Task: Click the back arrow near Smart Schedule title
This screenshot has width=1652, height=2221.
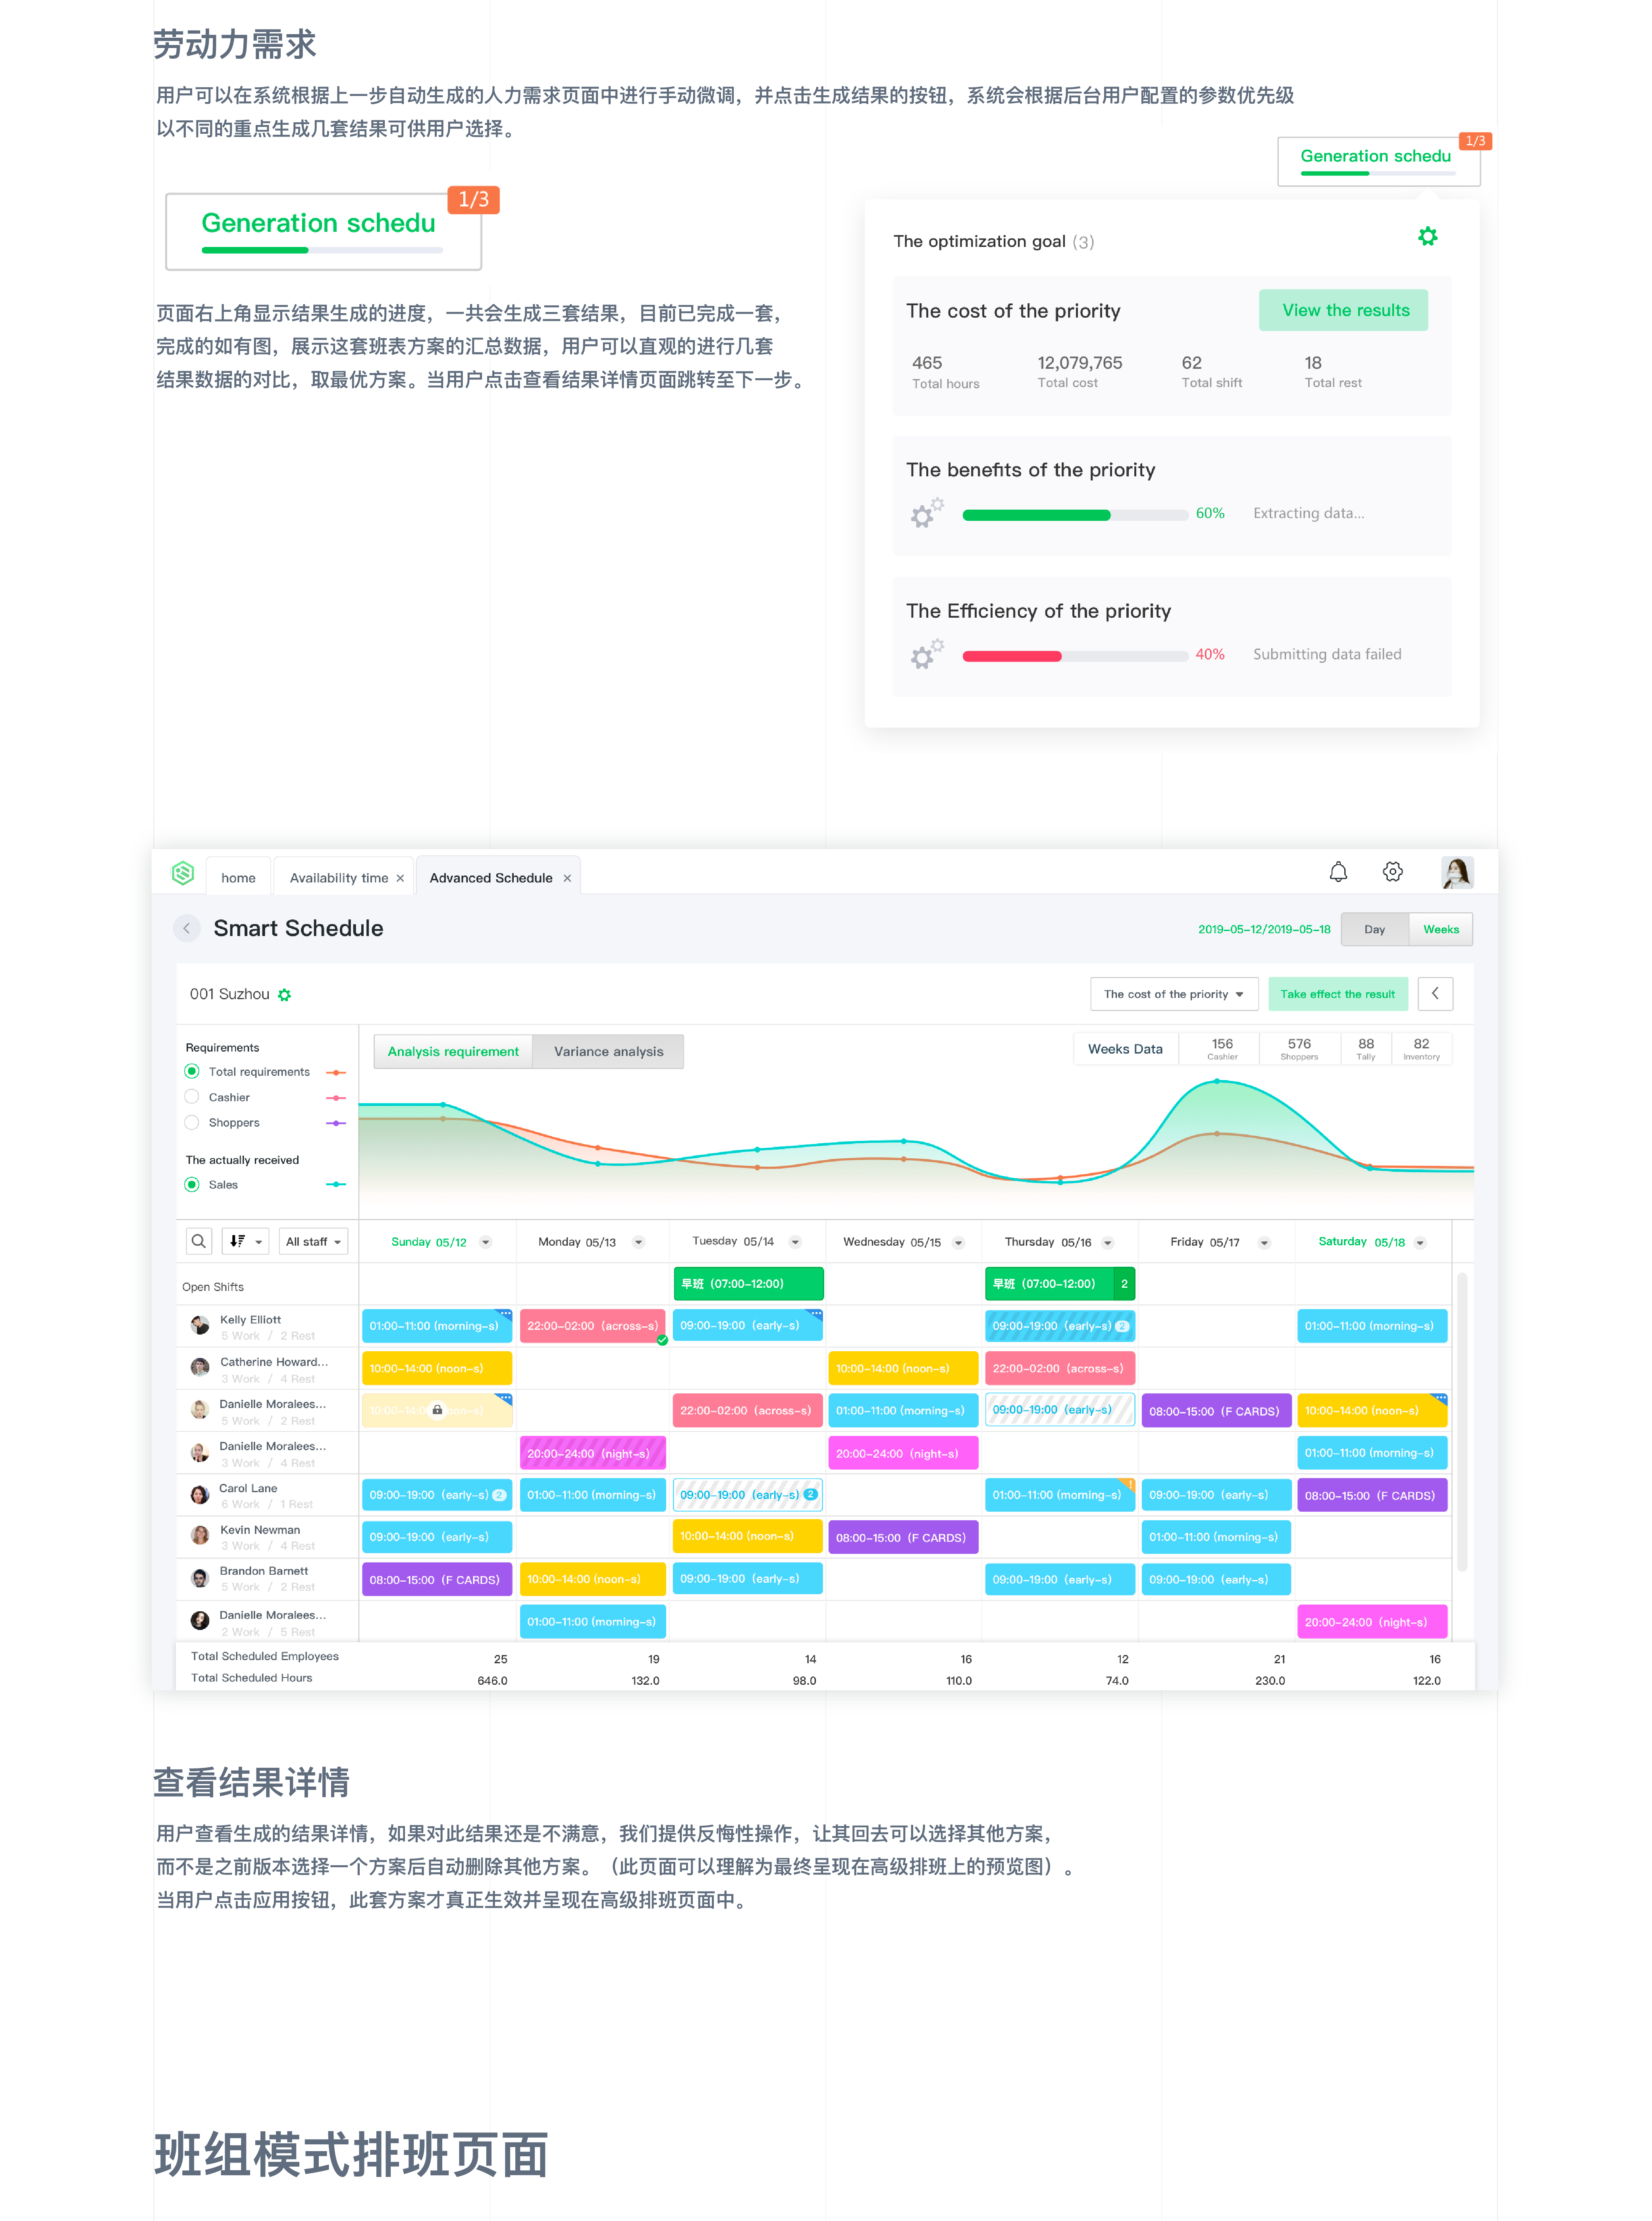Action: pos(187,928)
